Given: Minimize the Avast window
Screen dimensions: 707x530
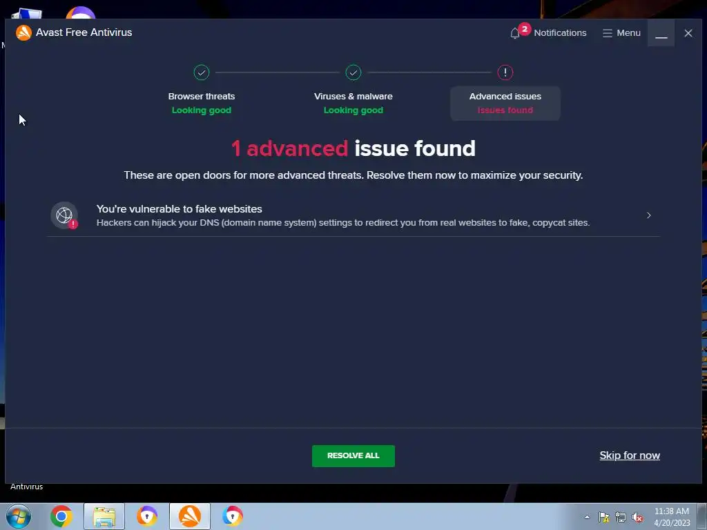Looking at the screenshot, I should pos(661,33).
